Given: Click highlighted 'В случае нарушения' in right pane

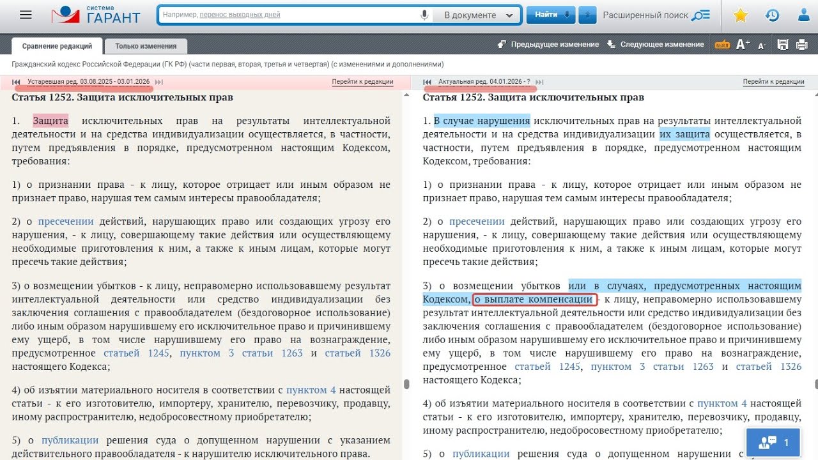Looking at the screenshot, I should pos(482,121).
